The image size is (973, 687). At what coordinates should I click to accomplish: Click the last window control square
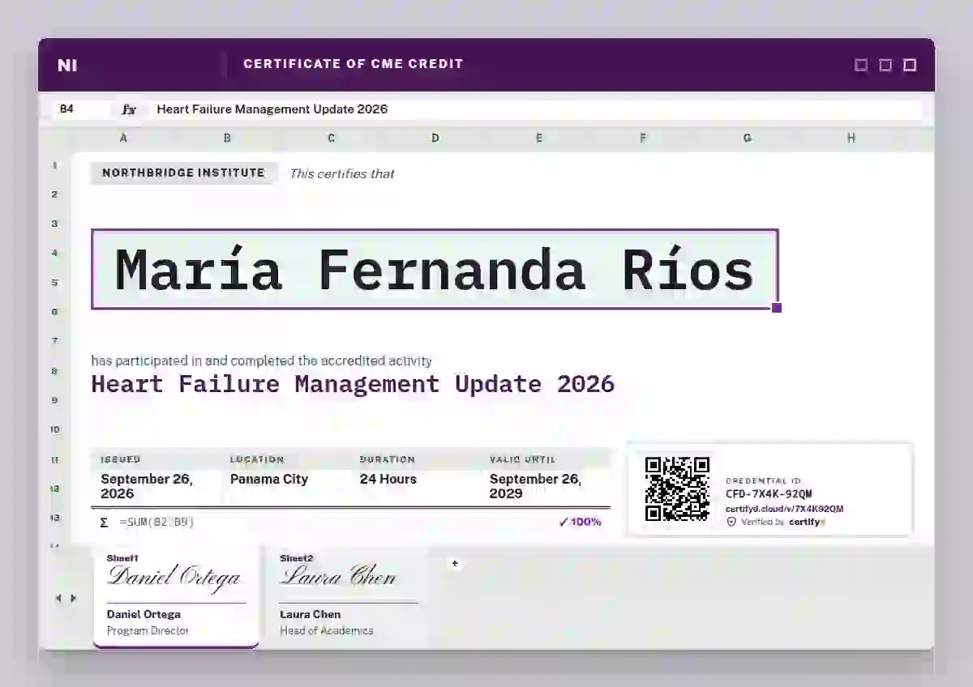[x=910, y=65]
